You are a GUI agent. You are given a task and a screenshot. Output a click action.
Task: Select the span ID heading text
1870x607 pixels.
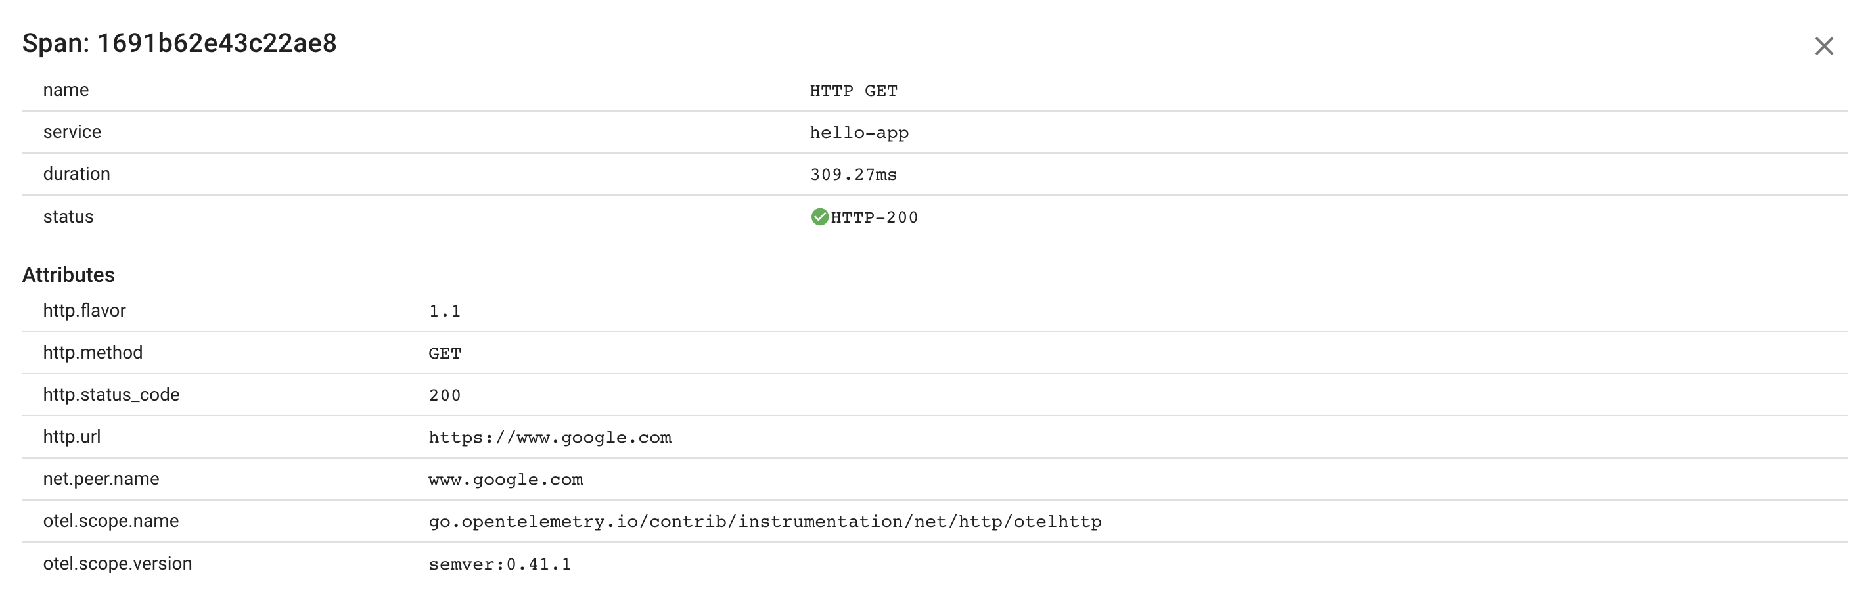(x=179, y=43)
